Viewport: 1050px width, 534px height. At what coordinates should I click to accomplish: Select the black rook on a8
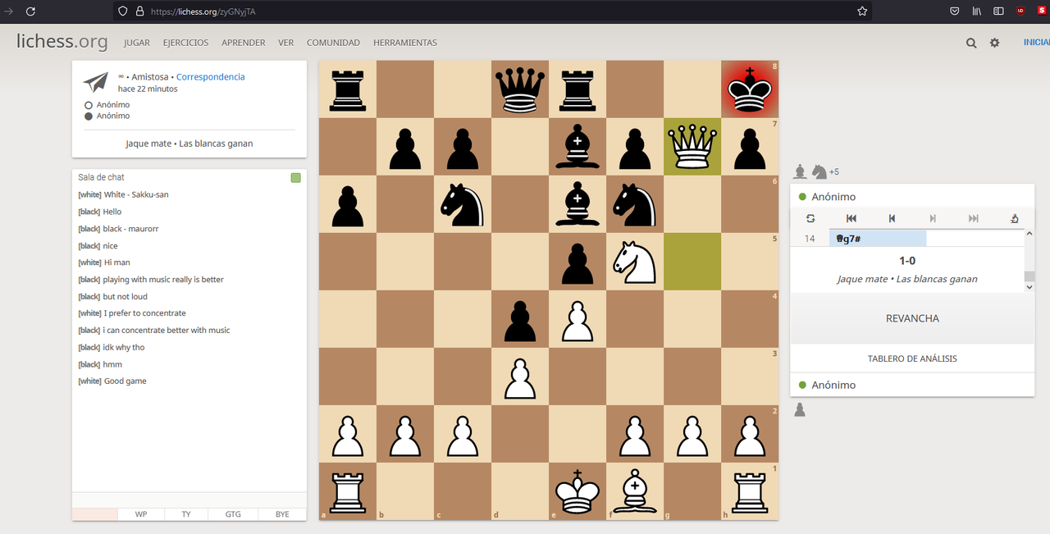coord(348,89)
